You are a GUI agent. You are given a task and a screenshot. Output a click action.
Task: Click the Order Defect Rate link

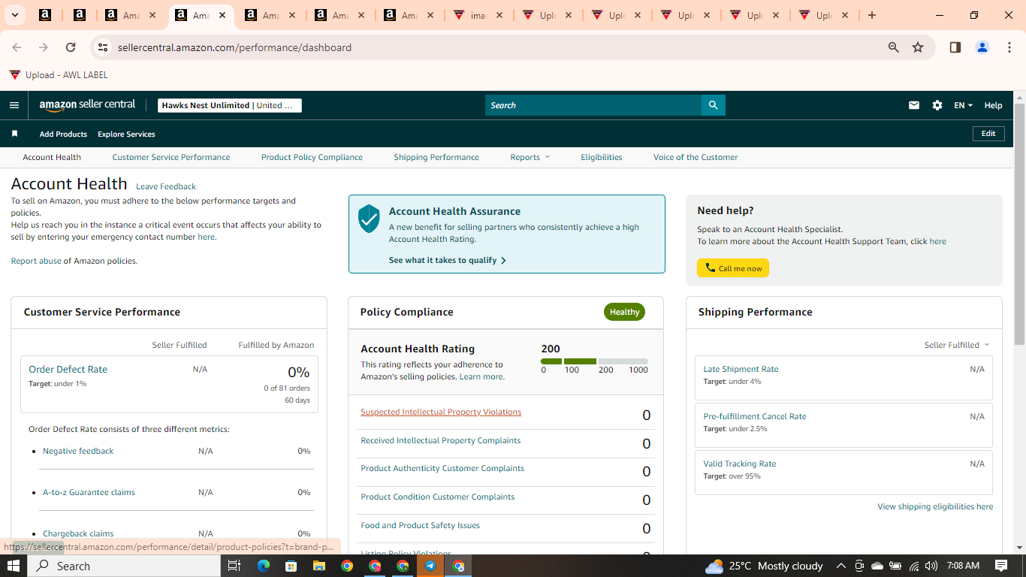(68, 369)
